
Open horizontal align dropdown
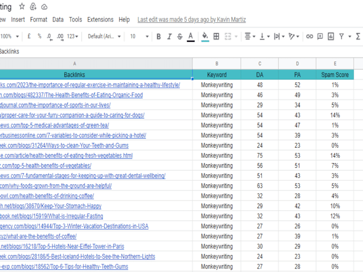coord(250,36)
